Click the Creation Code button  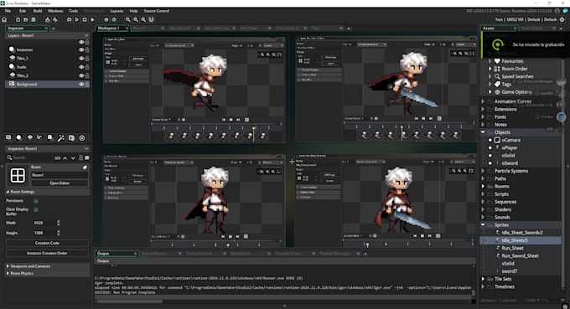[47, 243]
